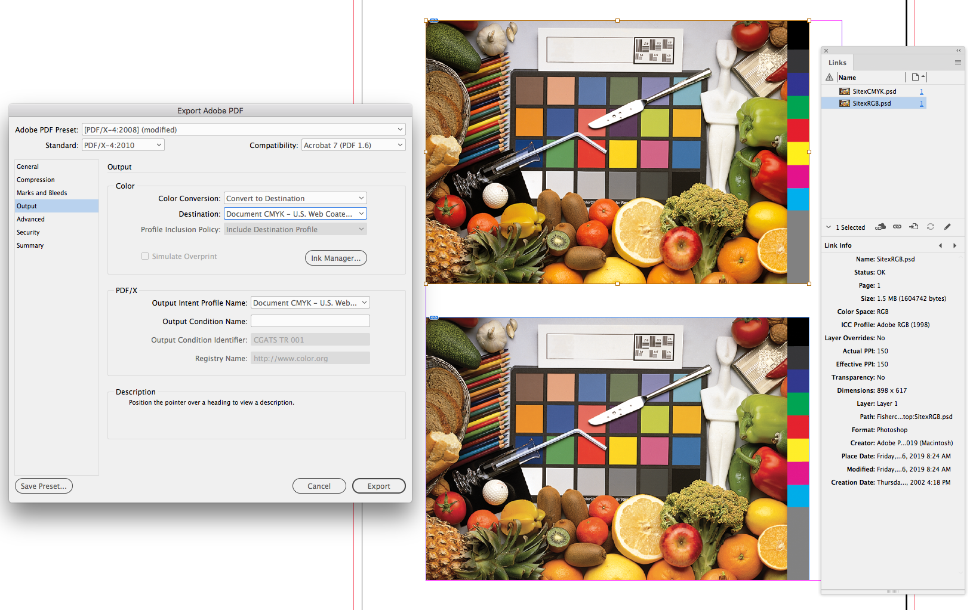Collapse the Links panel to icons
Viewport: 973px width, 610px height.
click(x=959, y=51)
